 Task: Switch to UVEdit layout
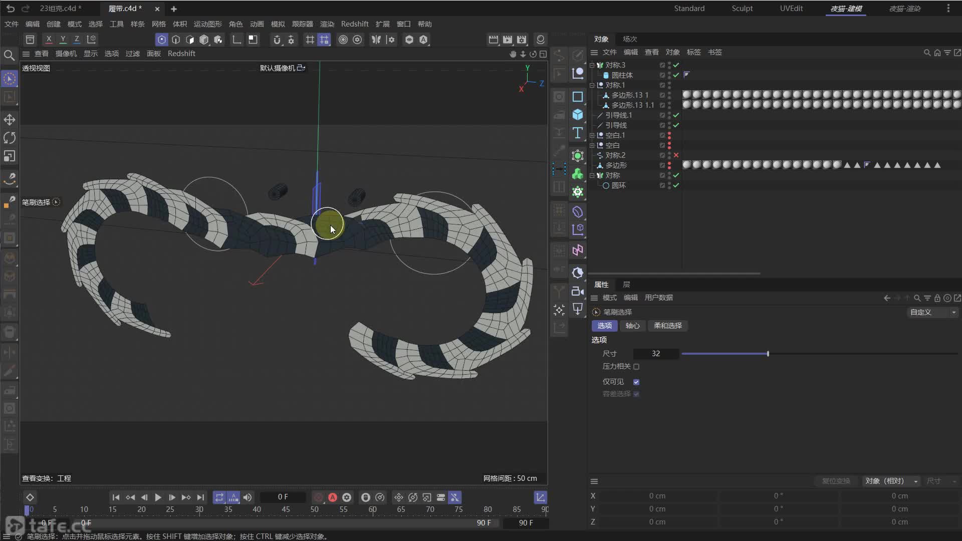tap(792, 9)
